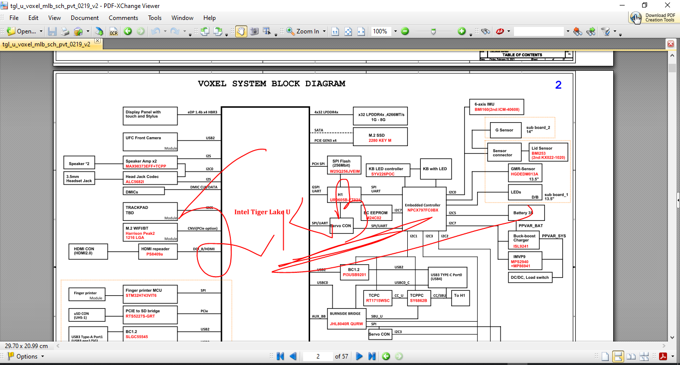Expand the Ask search provider dropdown
Viewport: 680px width, 365px height.
(509, 31)
